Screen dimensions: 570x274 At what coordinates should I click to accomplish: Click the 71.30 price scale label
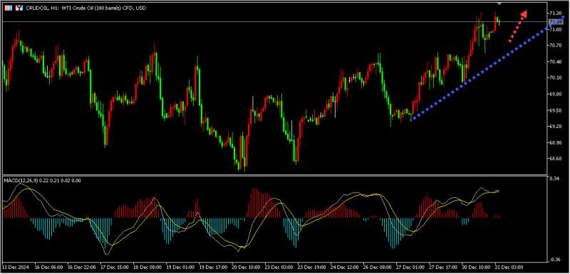pos(556,13)
